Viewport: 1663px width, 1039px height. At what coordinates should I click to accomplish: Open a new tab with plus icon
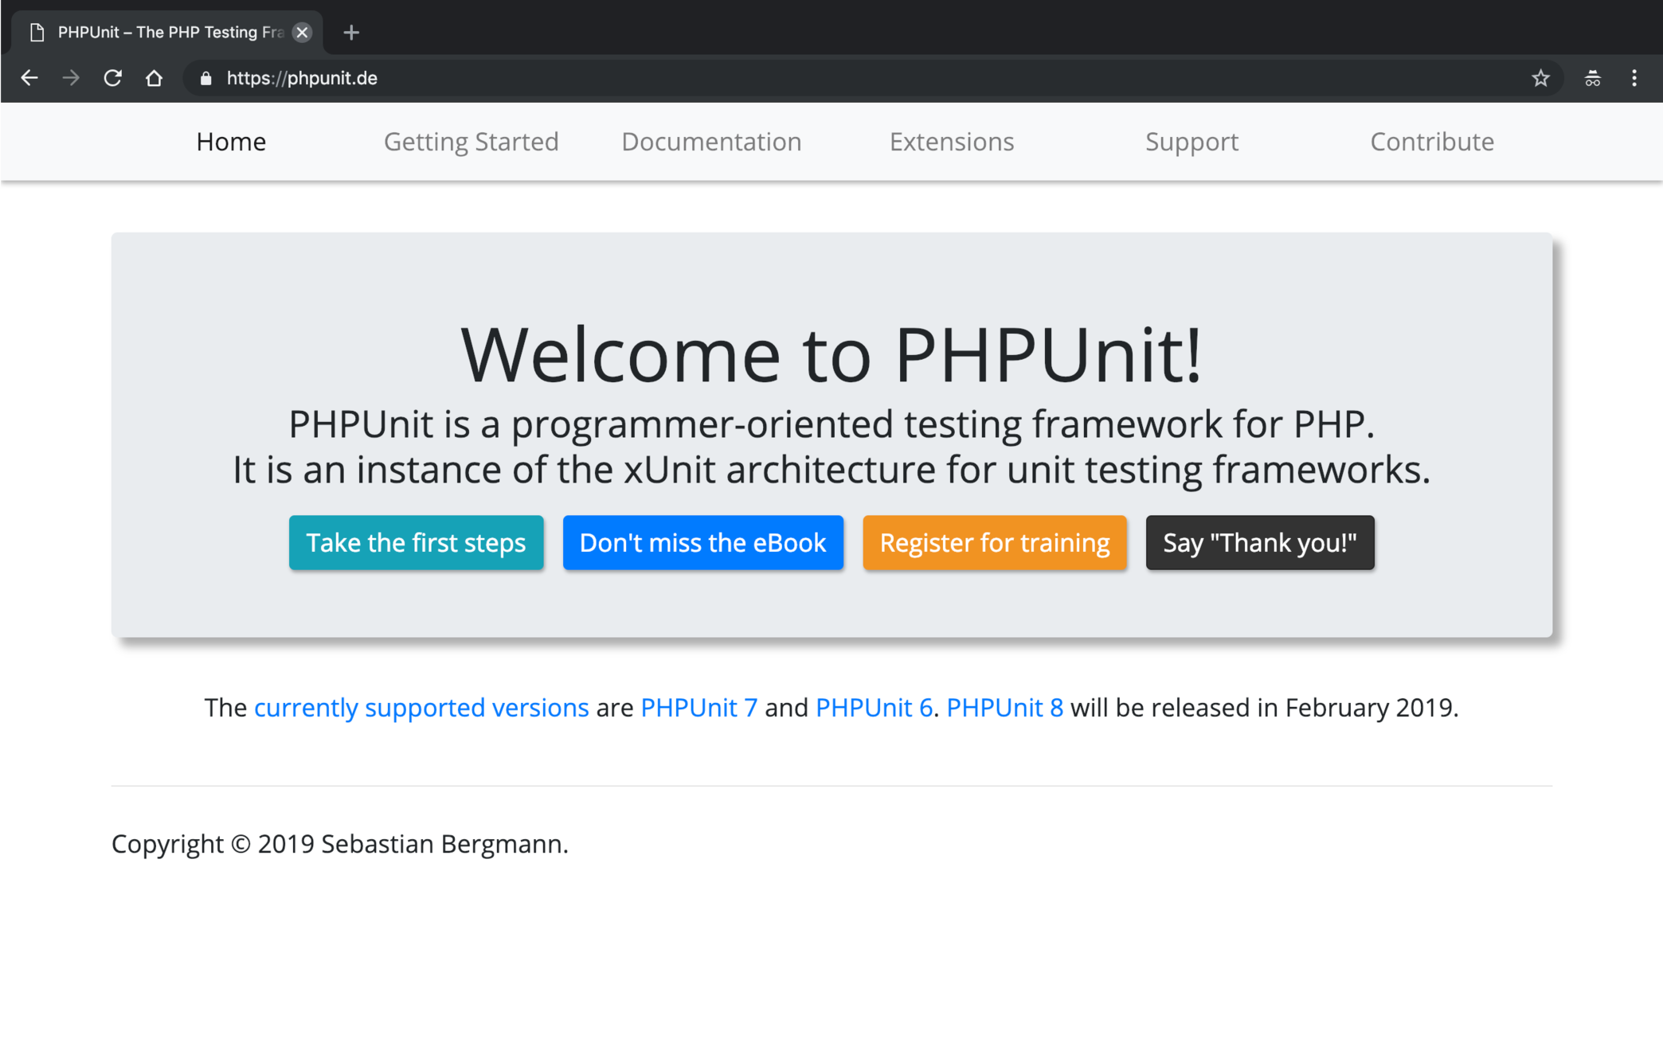coord(351,33)
